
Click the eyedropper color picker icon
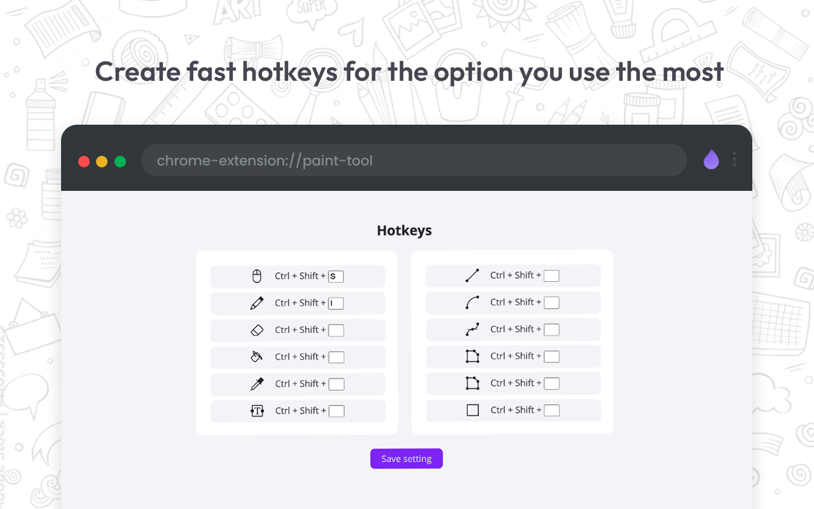(257, 384)
